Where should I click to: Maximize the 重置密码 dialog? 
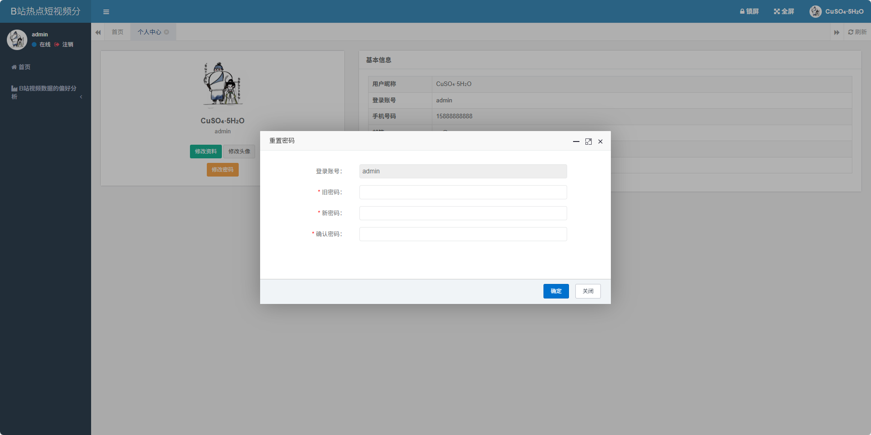[588, 142]
